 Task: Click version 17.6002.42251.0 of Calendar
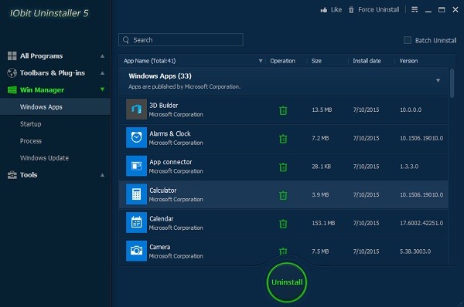[421, 223]
